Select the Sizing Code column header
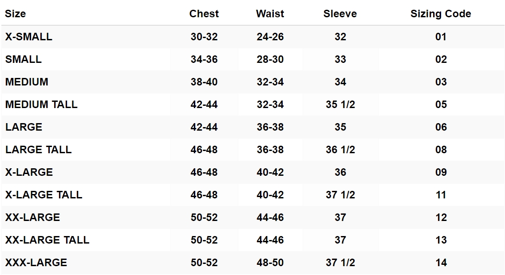The image size is (505, 275). coord(441,14)
